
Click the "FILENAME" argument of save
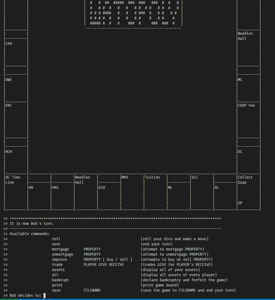[92, 290]
